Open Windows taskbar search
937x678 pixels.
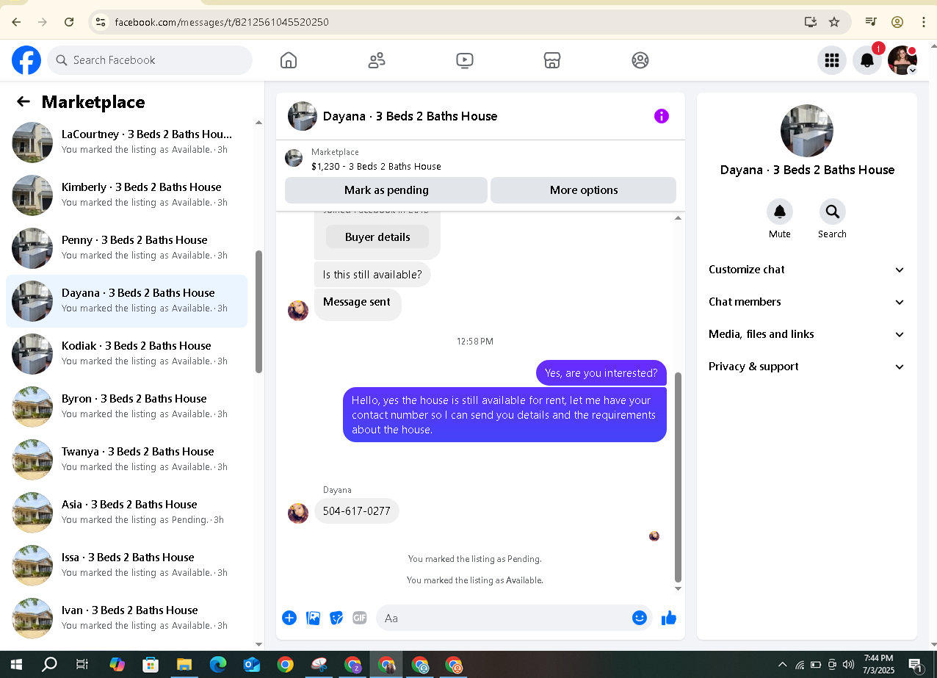49,665
